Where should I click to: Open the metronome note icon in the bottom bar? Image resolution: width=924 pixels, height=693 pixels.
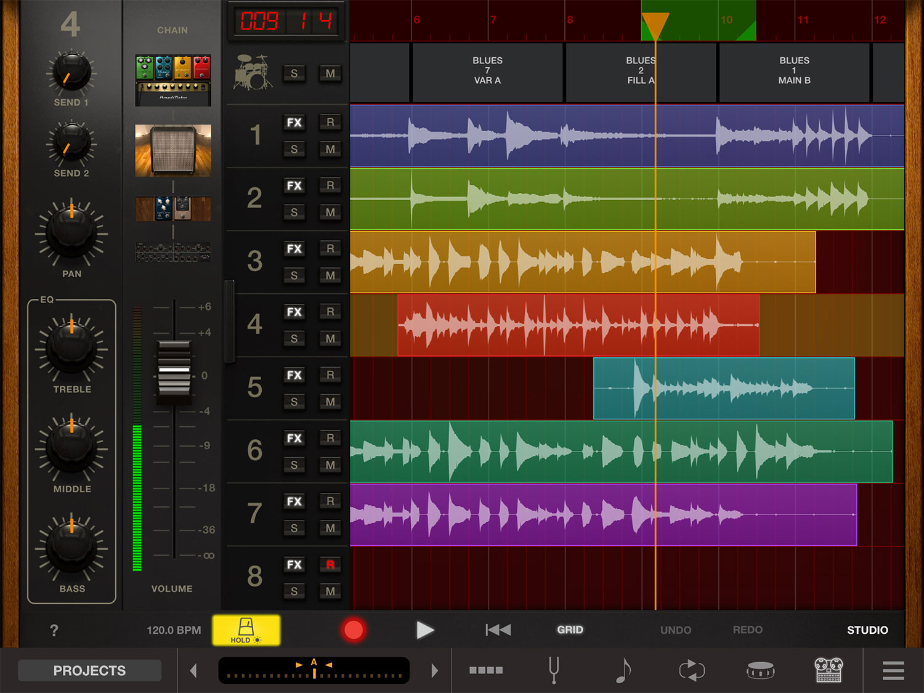[x=623, y=670]
